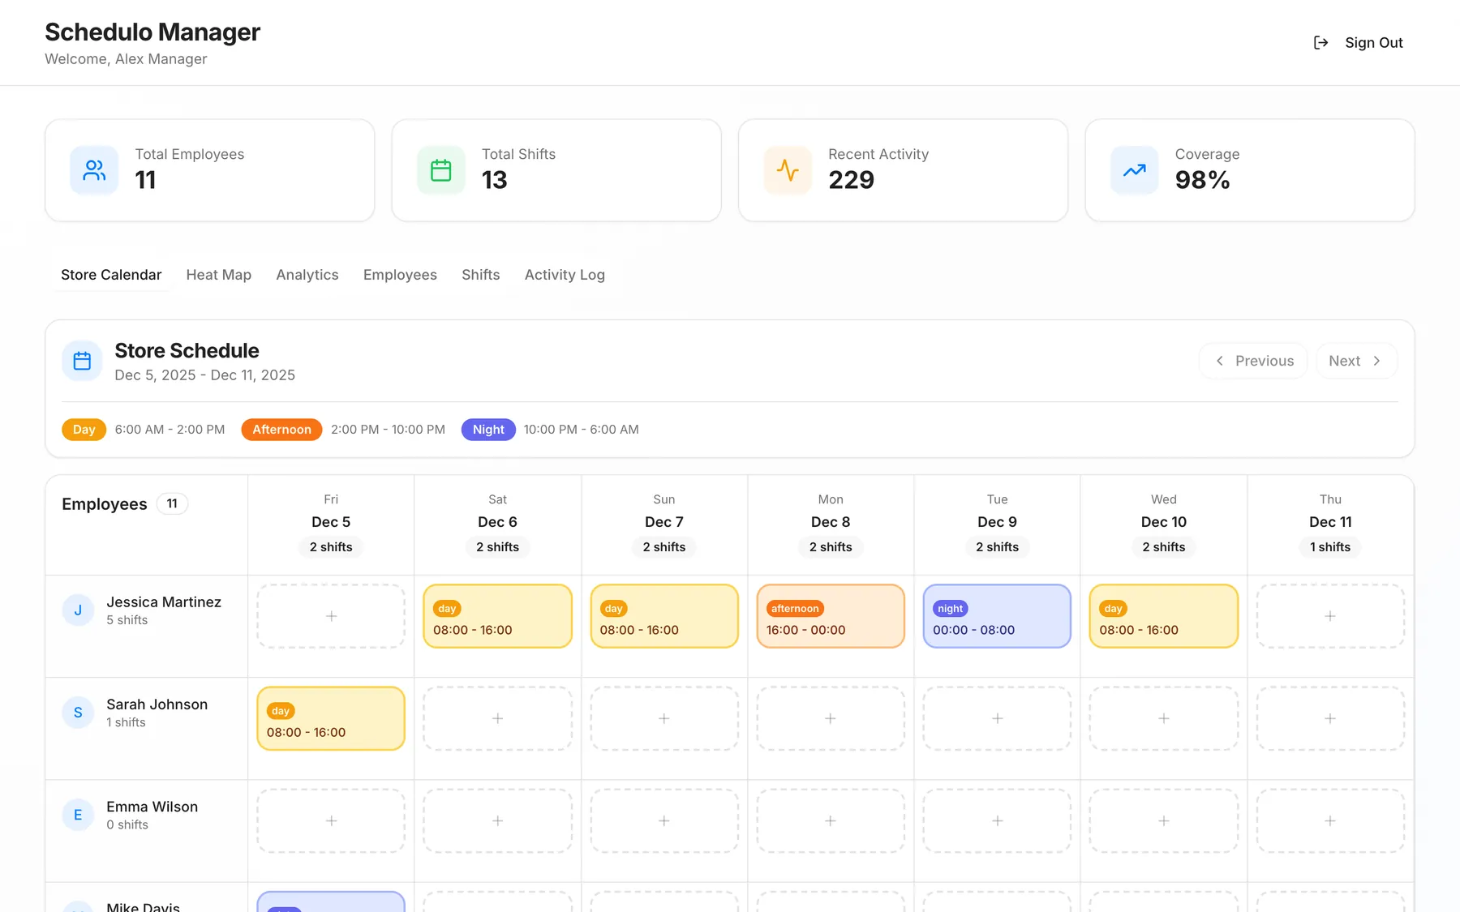
Task: Switch to the Shifts tab
Action: (x=481, y=275)
